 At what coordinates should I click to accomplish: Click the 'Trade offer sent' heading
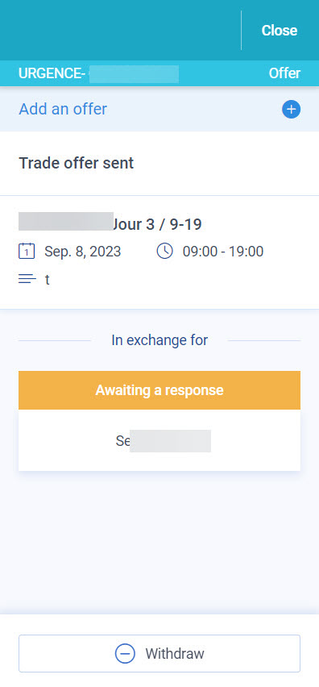[x=77, y=163]
